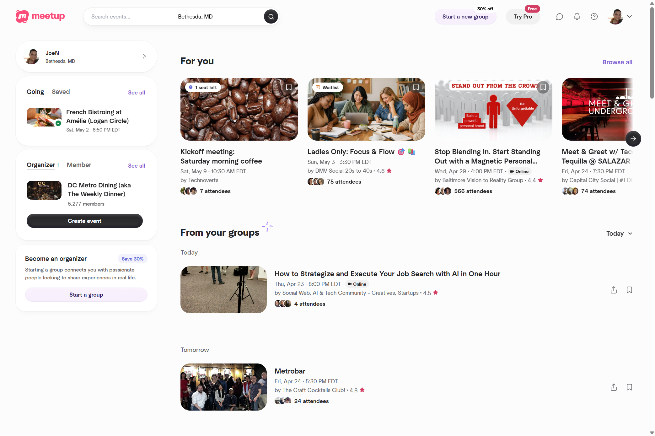Open the coffee beans event image

(x=239, y=109)
